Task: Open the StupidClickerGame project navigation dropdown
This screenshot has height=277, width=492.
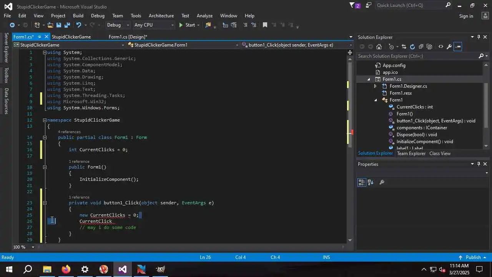Action: coord(69,45)
